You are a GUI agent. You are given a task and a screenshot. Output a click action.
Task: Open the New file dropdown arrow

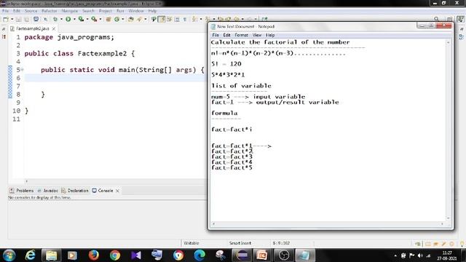click(x=12, y=20)
